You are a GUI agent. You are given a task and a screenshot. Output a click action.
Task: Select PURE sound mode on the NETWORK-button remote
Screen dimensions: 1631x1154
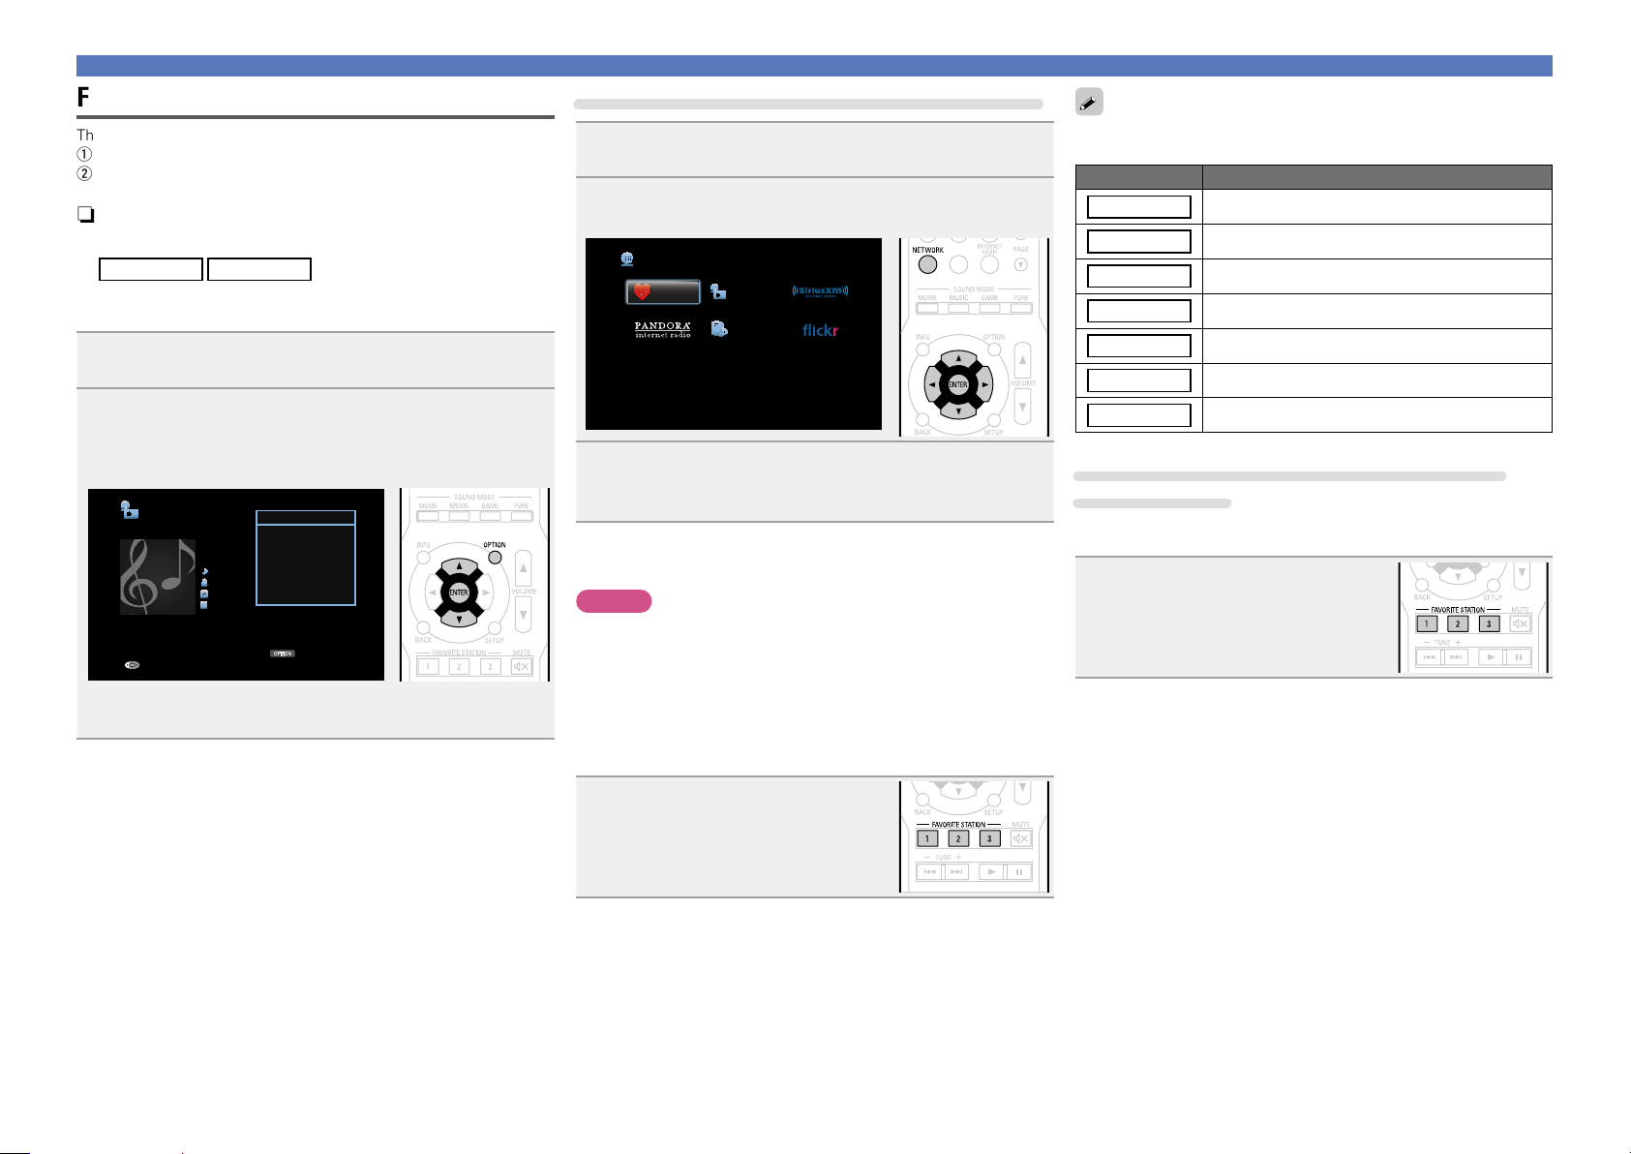[x=1020, y=308]
